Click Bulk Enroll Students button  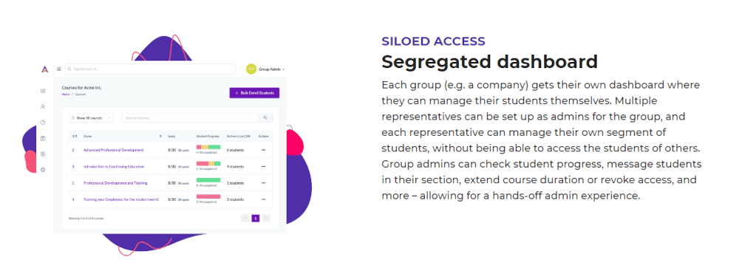[254, 93]
